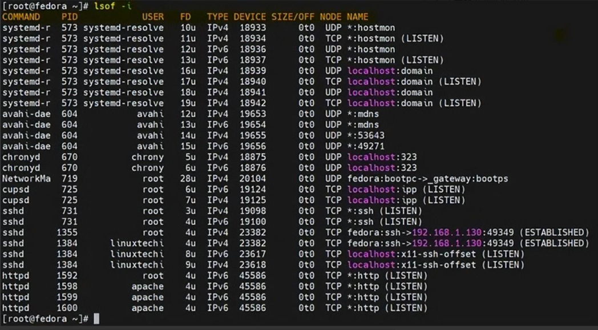Click the terminal cursor at the bottom prompt
Viewport: 598px width, 330px height.
pyautogui.click(x=96, y=319)
